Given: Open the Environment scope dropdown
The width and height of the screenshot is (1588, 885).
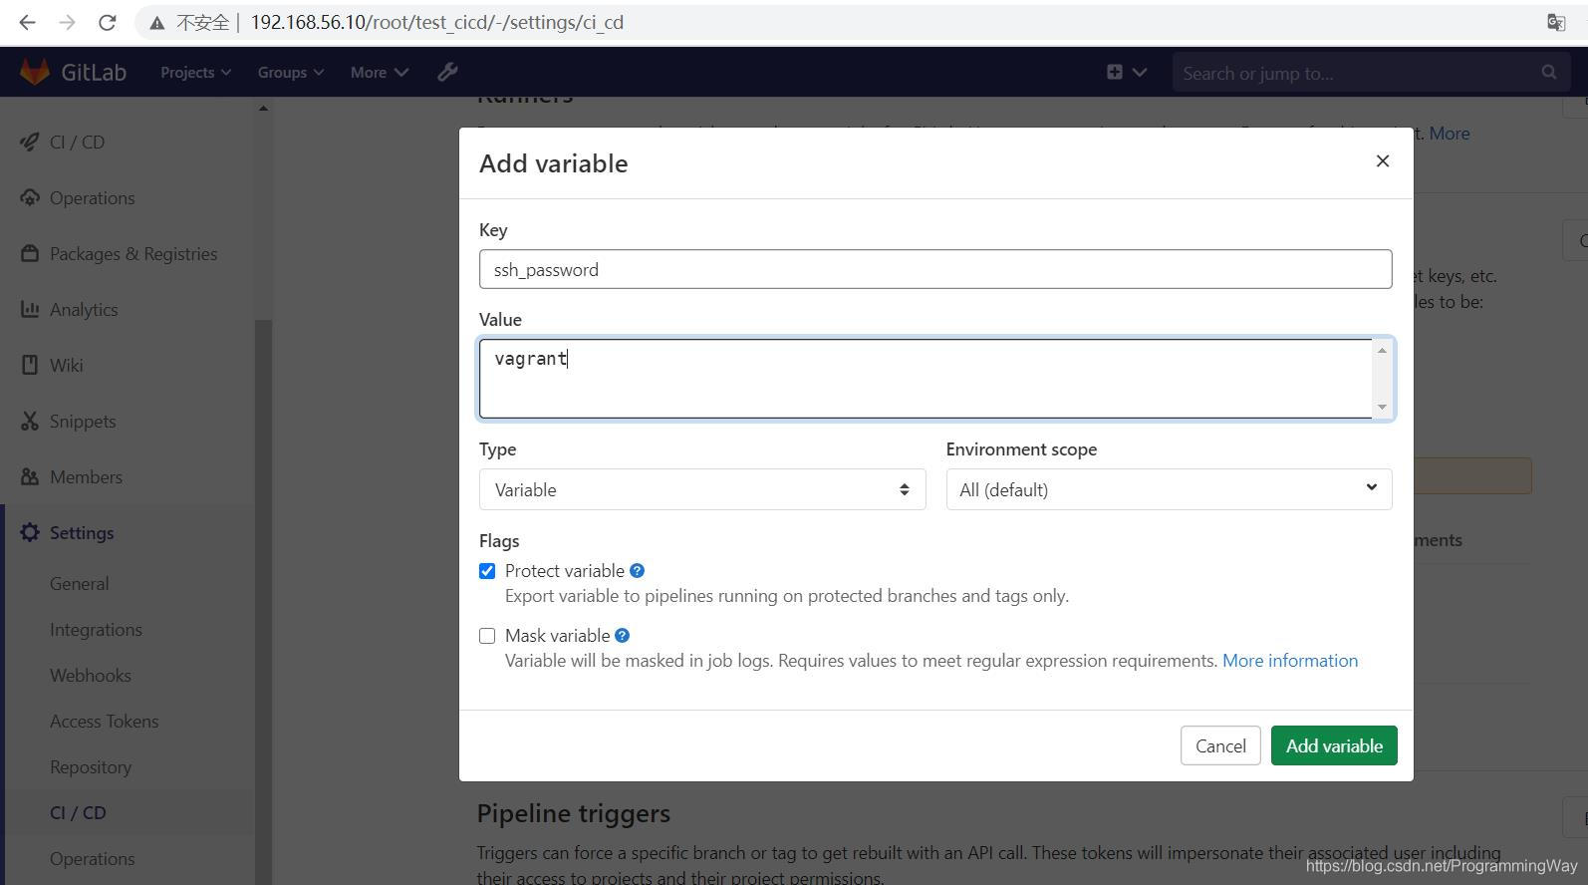Looking at the screenshot, I should 1169,489.
